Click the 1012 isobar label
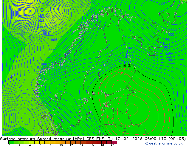189x146 pixels. tap(127, 63)
